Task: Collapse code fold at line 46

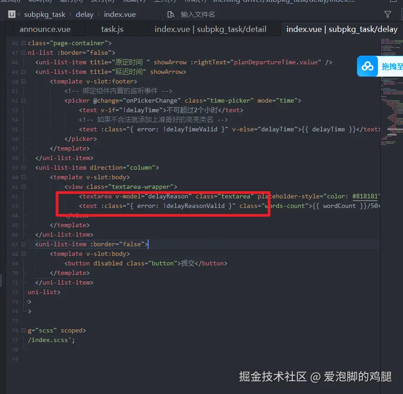Action: pyautogui.click(x=23, y=43)
